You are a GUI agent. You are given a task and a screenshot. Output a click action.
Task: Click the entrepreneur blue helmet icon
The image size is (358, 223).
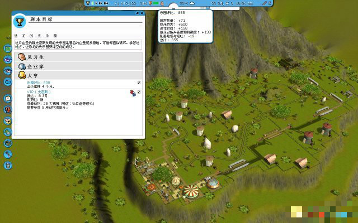22,66
